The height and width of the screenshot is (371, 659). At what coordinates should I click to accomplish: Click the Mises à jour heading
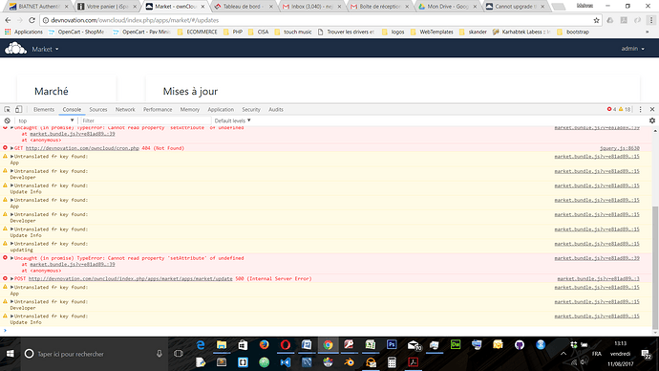(x=190, y=91)
